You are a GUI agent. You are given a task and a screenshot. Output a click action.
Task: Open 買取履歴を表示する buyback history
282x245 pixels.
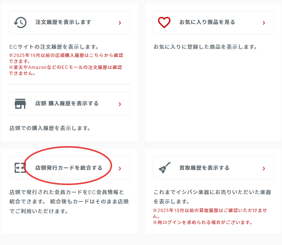point(204,168)
